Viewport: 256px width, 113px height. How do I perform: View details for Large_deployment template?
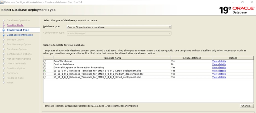pyautogui.click(x=219, y=71)
